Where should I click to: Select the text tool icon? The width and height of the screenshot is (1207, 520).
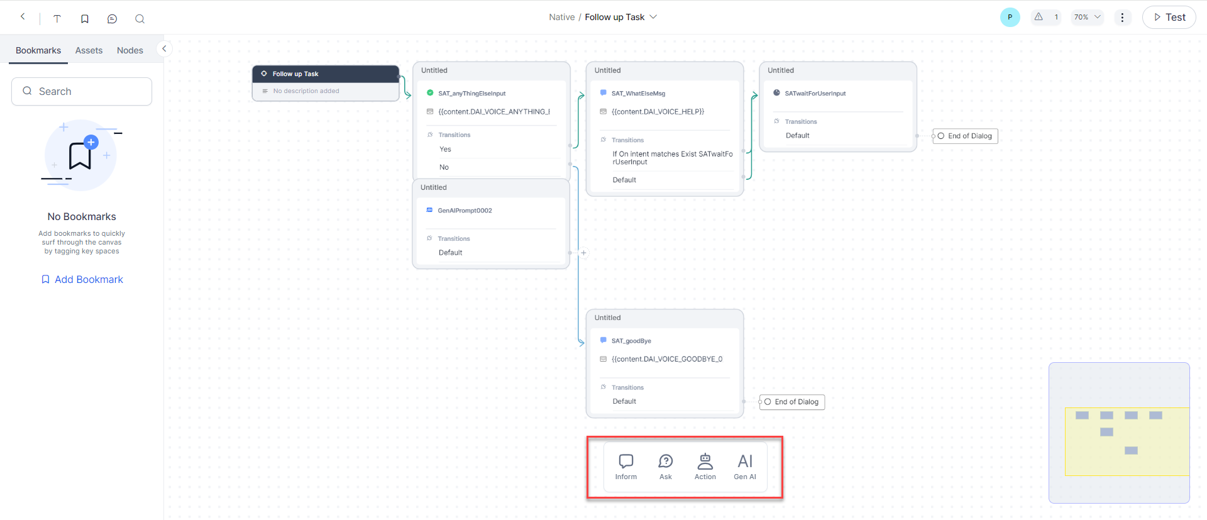57,18
